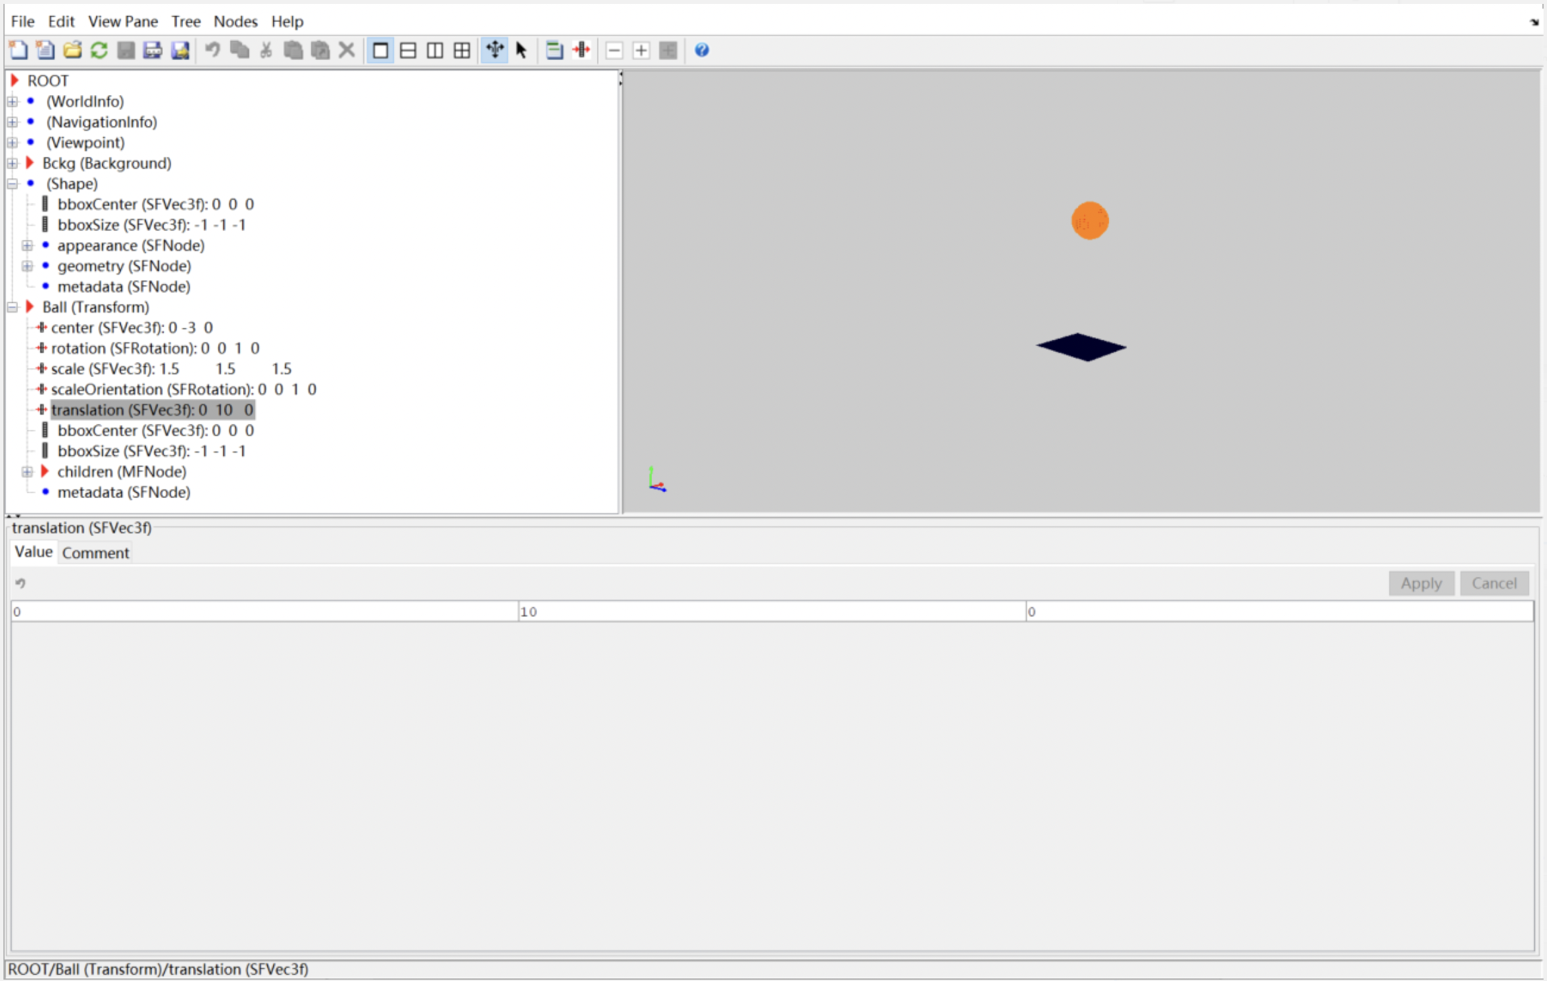Click the translation Y value field showing 10
This screenshot has width=1547, height=981.
point(771,611)
